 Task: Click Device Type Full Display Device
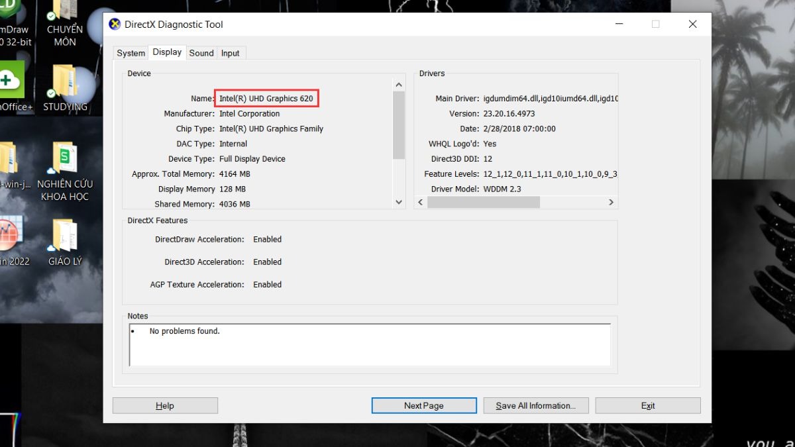252,159
